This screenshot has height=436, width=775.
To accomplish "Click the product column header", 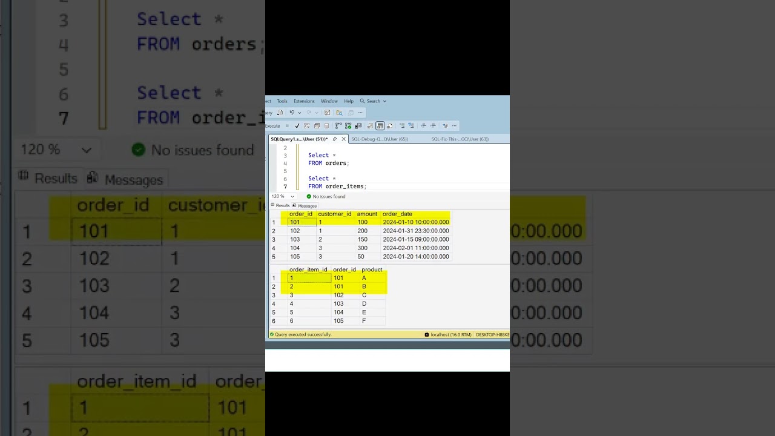I will pyautogui.click(x=372, y=269).
